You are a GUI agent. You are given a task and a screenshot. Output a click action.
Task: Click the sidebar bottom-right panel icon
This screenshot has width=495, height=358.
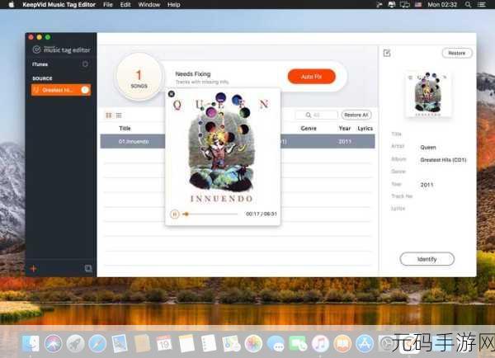(88, 268)
